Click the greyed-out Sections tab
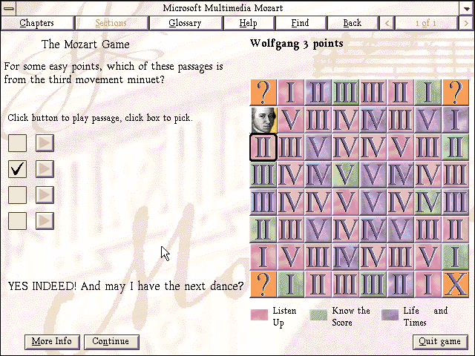Screen dimensions: 475x356 click(111, 23)
